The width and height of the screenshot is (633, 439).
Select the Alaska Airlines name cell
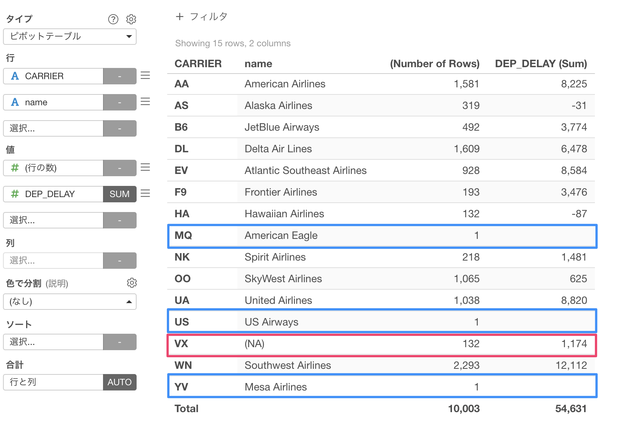coord(278,105)
